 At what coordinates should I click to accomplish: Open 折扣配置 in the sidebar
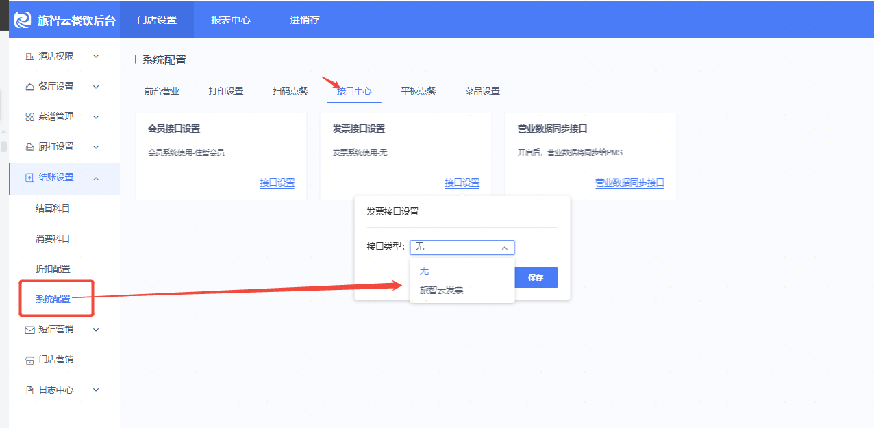pos(53,269)
